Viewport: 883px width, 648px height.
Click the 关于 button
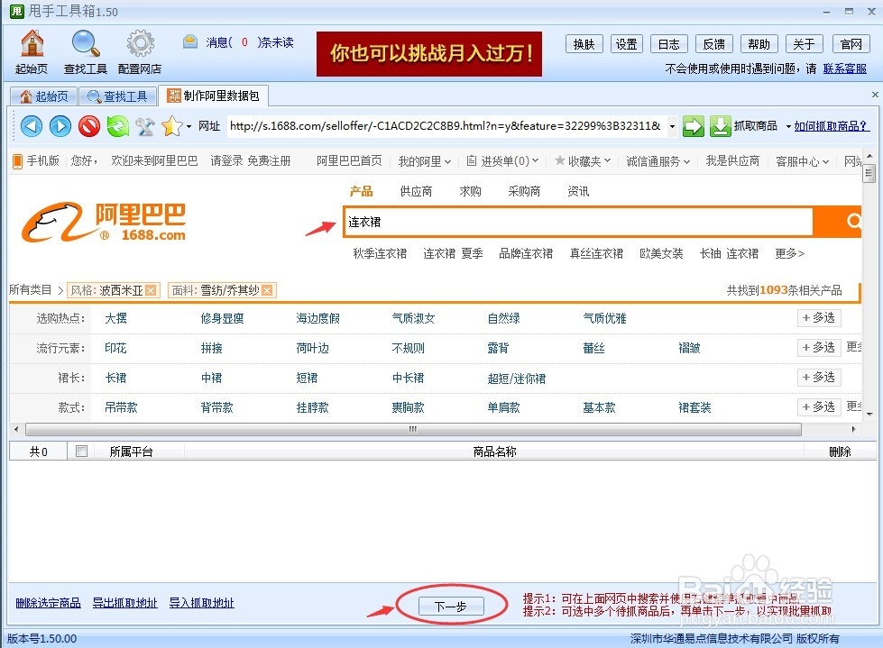coord(804,44)
